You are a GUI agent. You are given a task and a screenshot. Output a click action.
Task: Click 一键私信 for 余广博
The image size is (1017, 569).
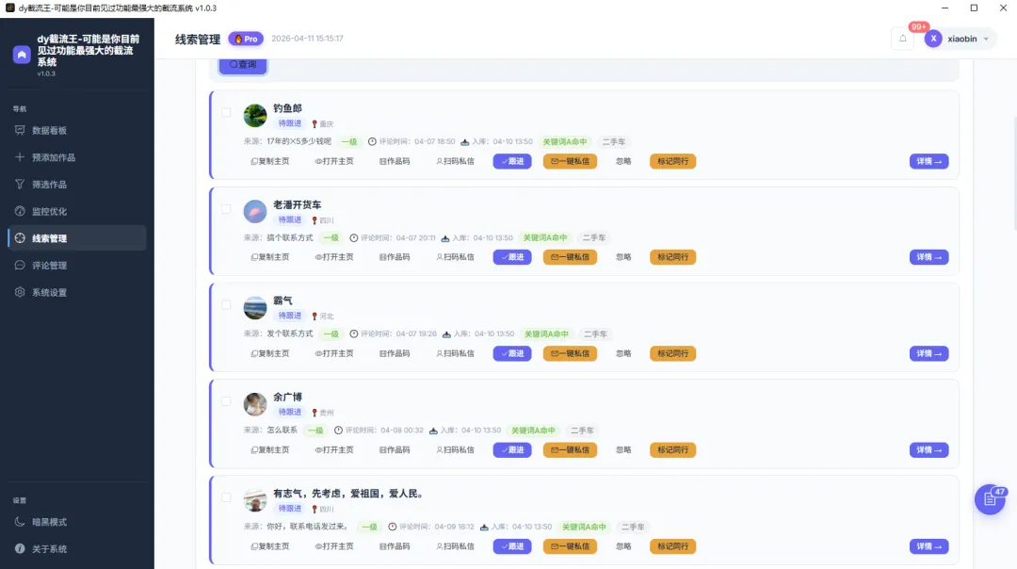point(570,449)
